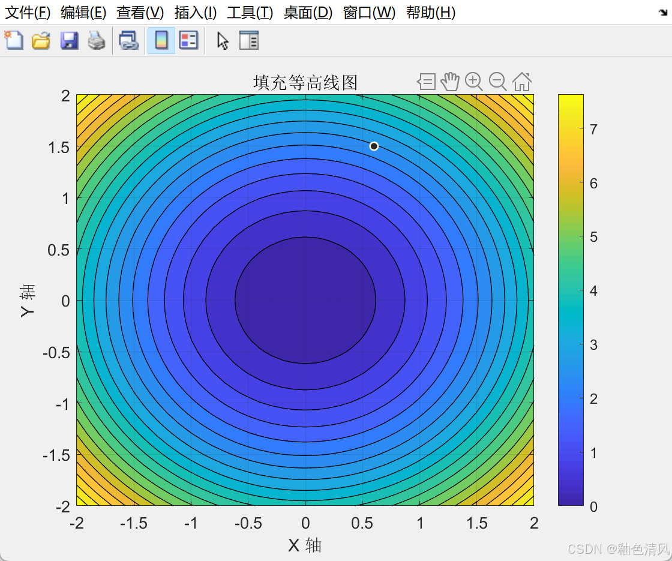Select the Edit Plot arrow tool
This screenshot has height=561, width=672.
coord(223,41)
